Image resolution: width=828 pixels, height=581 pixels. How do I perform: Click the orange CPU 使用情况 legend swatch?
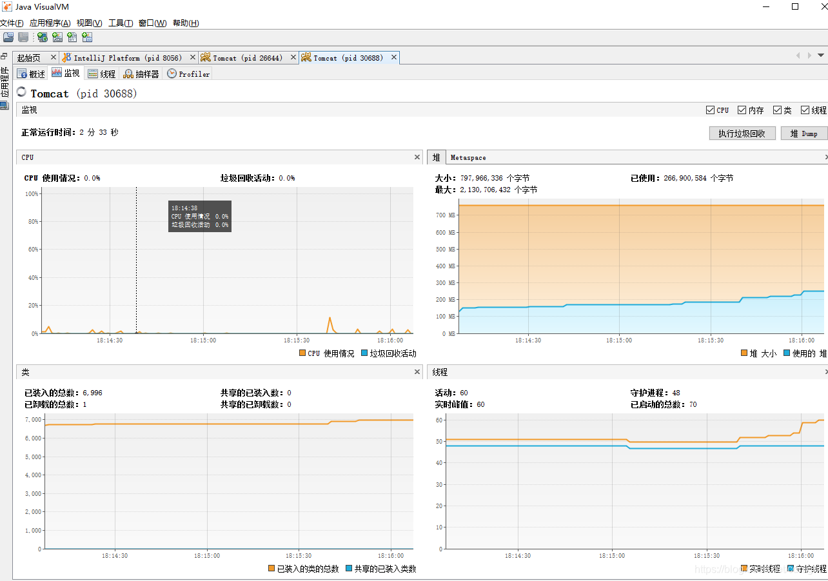point(302,353)
